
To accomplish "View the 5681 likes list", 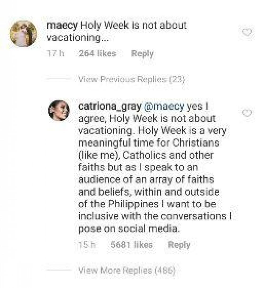I will [x=131, y=245].
